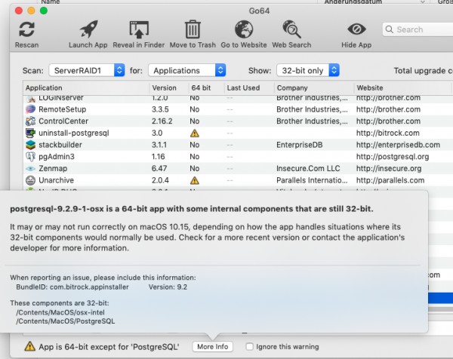Select the ControlCenter row name
Image resolution: width=453 pixels, height=359 pixels.
pos(63,121)
